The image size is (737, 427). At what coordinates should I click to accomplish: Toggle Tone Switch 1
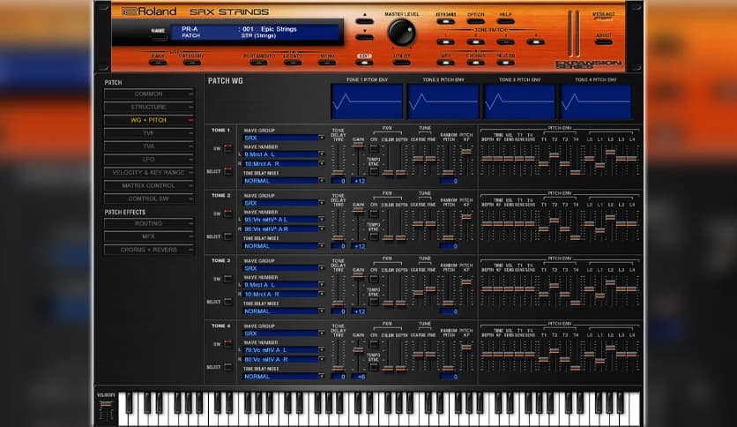pos(445,41)
